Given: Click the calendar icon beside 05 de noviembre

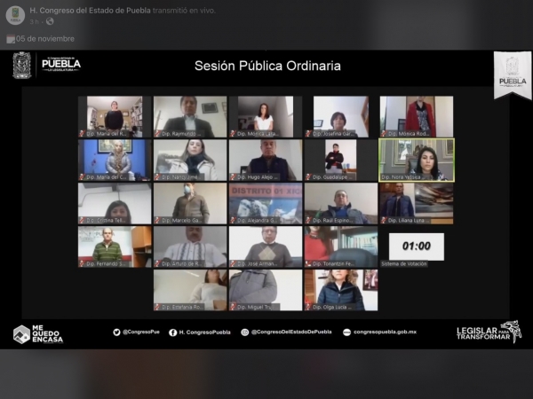Looking at the screenshot, I should click(x=11, y=39).
